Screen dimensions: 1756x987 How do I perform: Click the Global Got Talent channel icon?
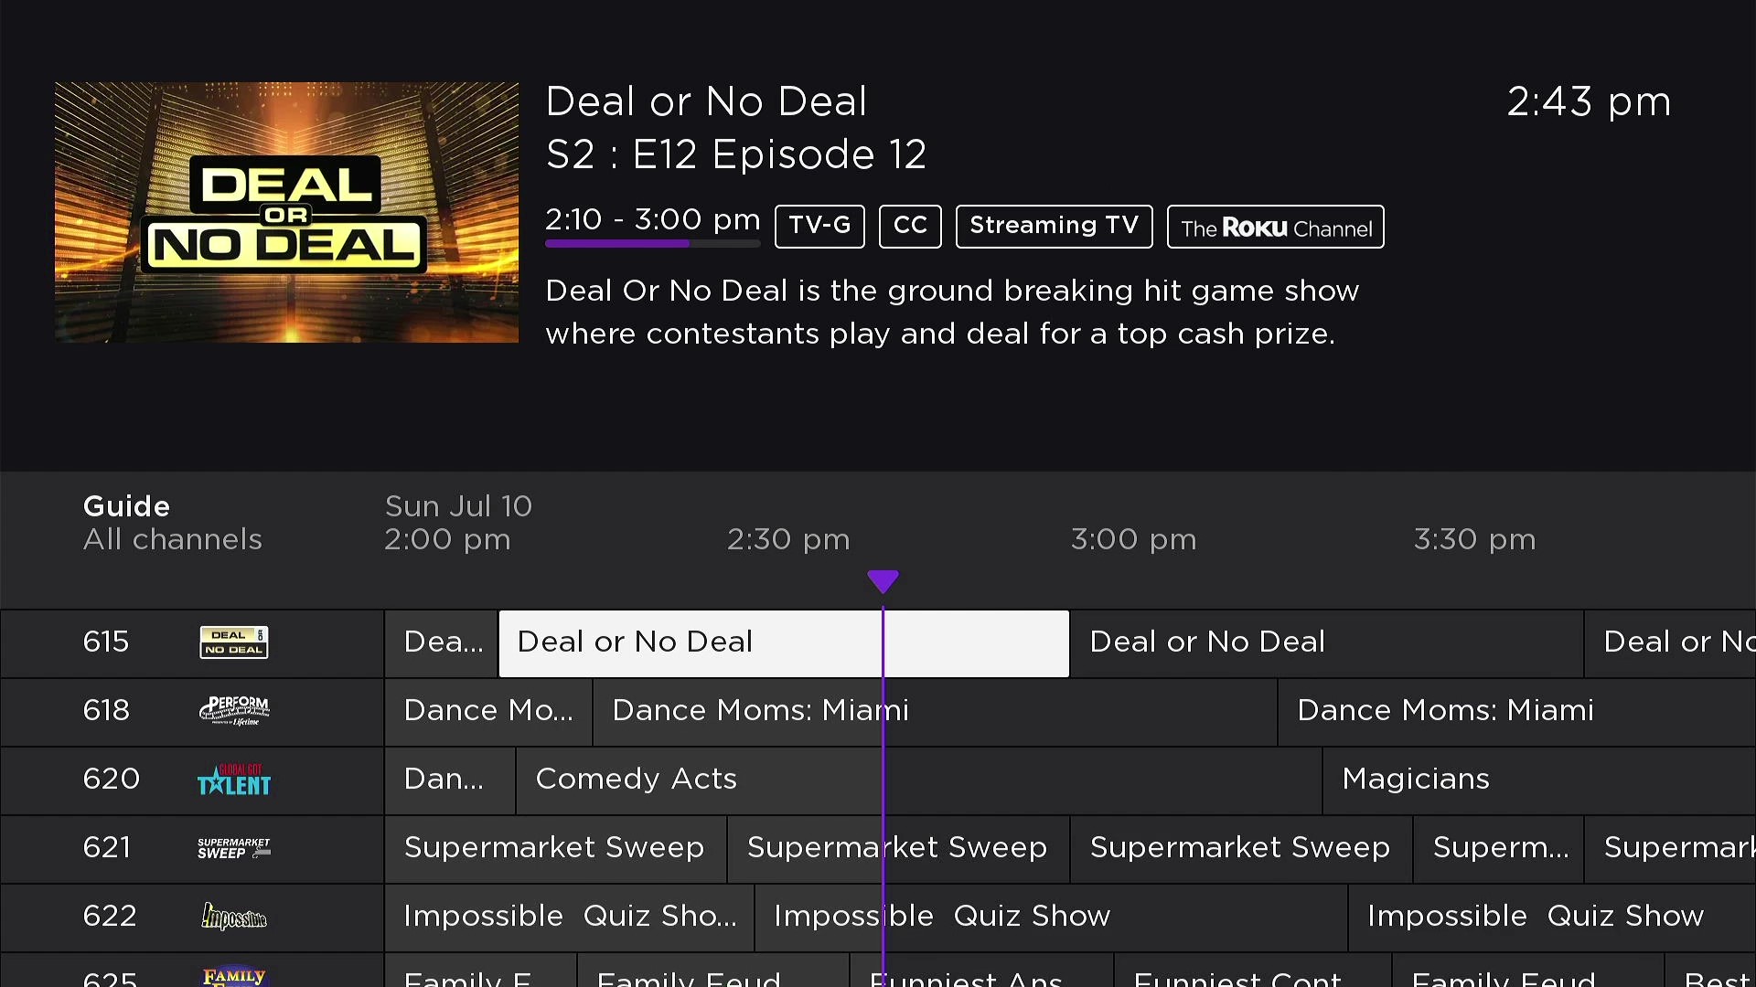coord(234,780)
